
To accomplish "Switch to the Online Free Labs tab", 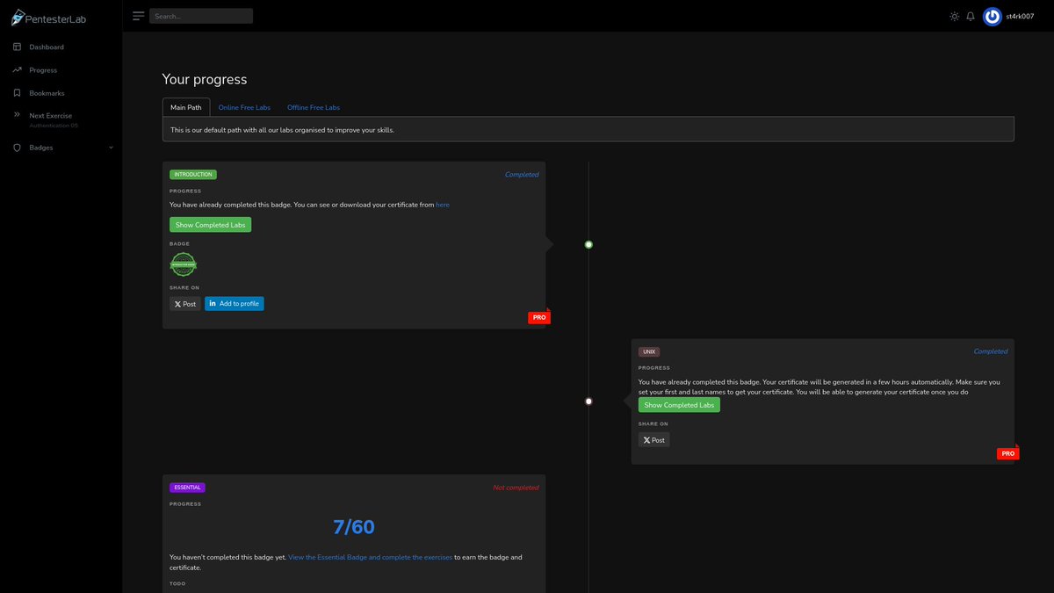I will coord(244,107).
